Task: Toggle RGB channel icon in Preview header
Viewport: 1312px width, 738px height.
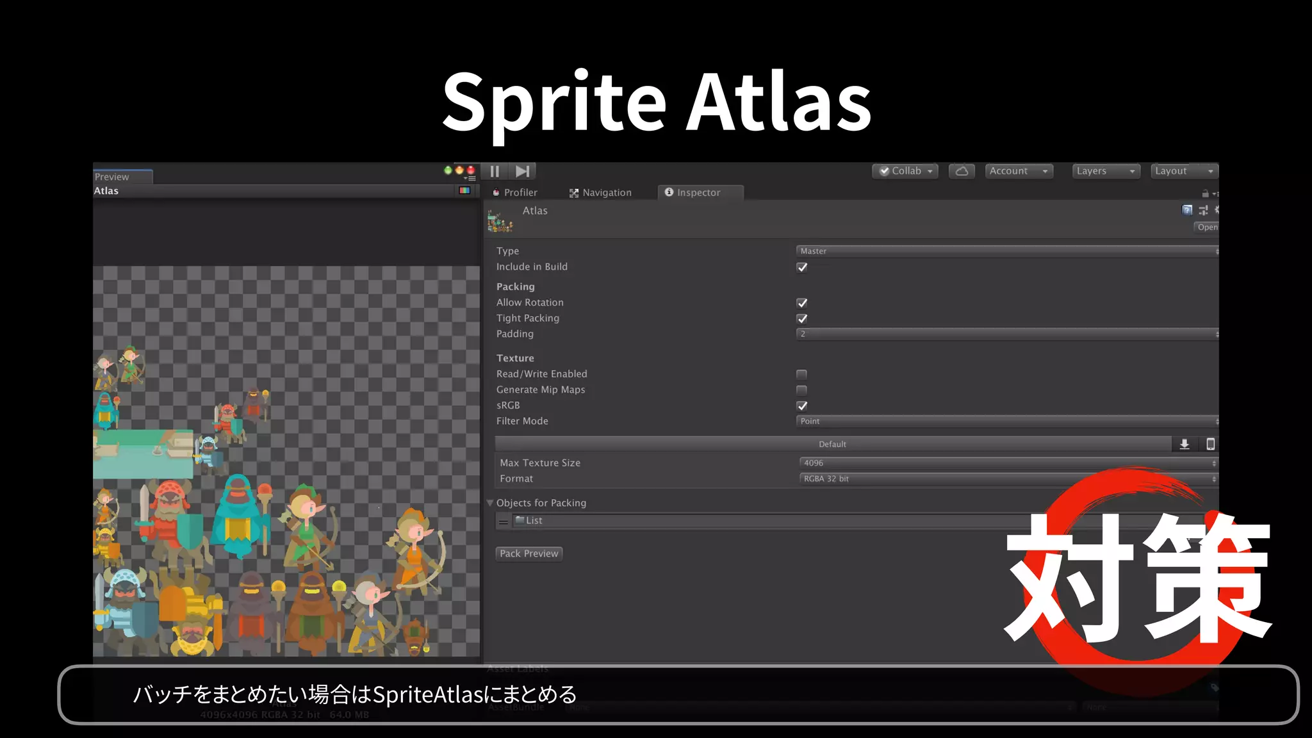Action: (x=464, y=191)
